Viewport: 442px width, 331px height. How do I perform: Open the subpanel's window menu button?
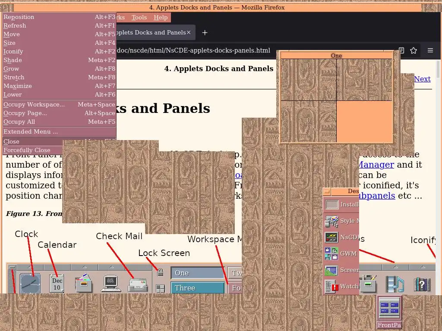click(327, 192)
